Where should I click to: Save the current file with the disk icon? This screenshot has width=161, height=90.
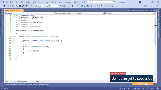20,6
